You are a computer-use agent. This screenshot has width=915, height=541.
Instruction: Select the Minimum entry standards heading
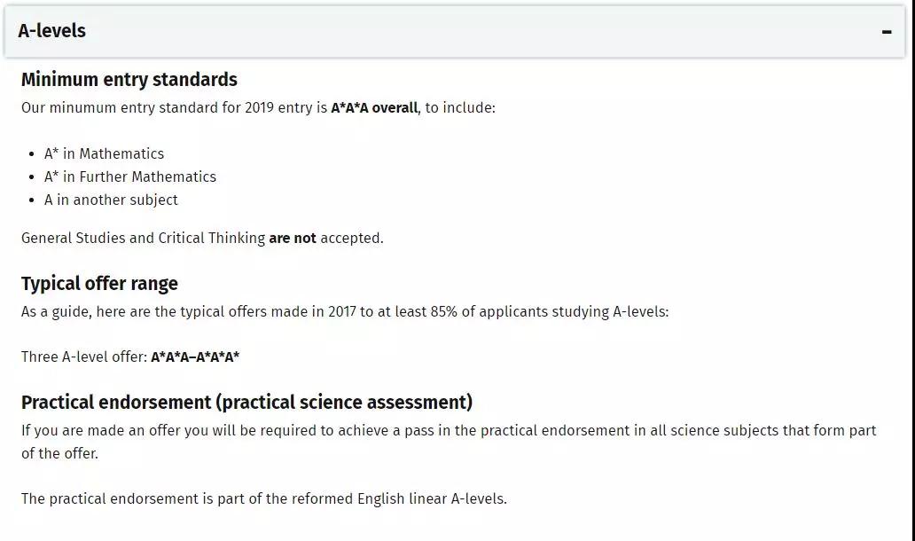129,79
